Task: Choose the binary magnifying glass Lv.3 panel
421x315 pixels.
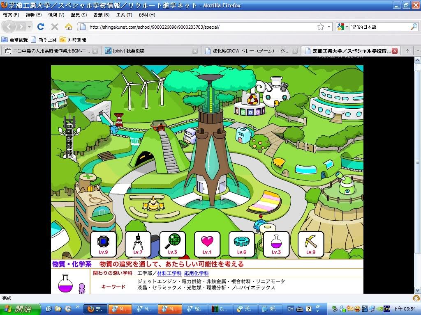Action: (172, 244)
